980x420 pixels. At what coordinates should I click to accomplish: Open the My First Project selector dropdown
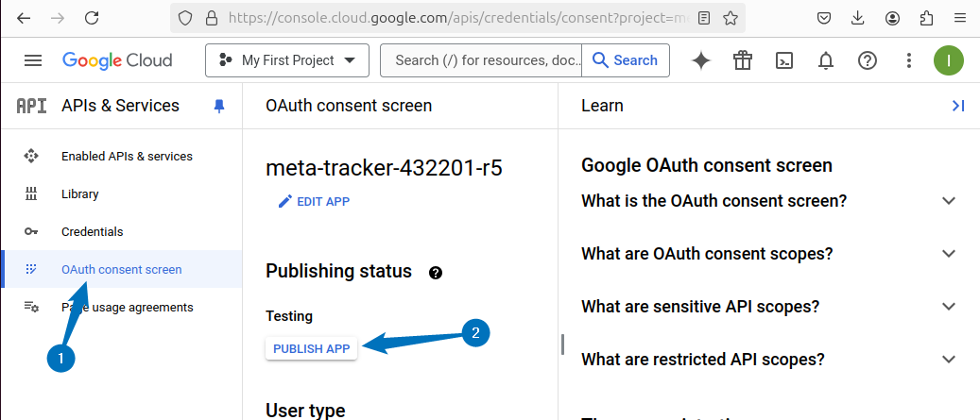[x=287, y=60]
